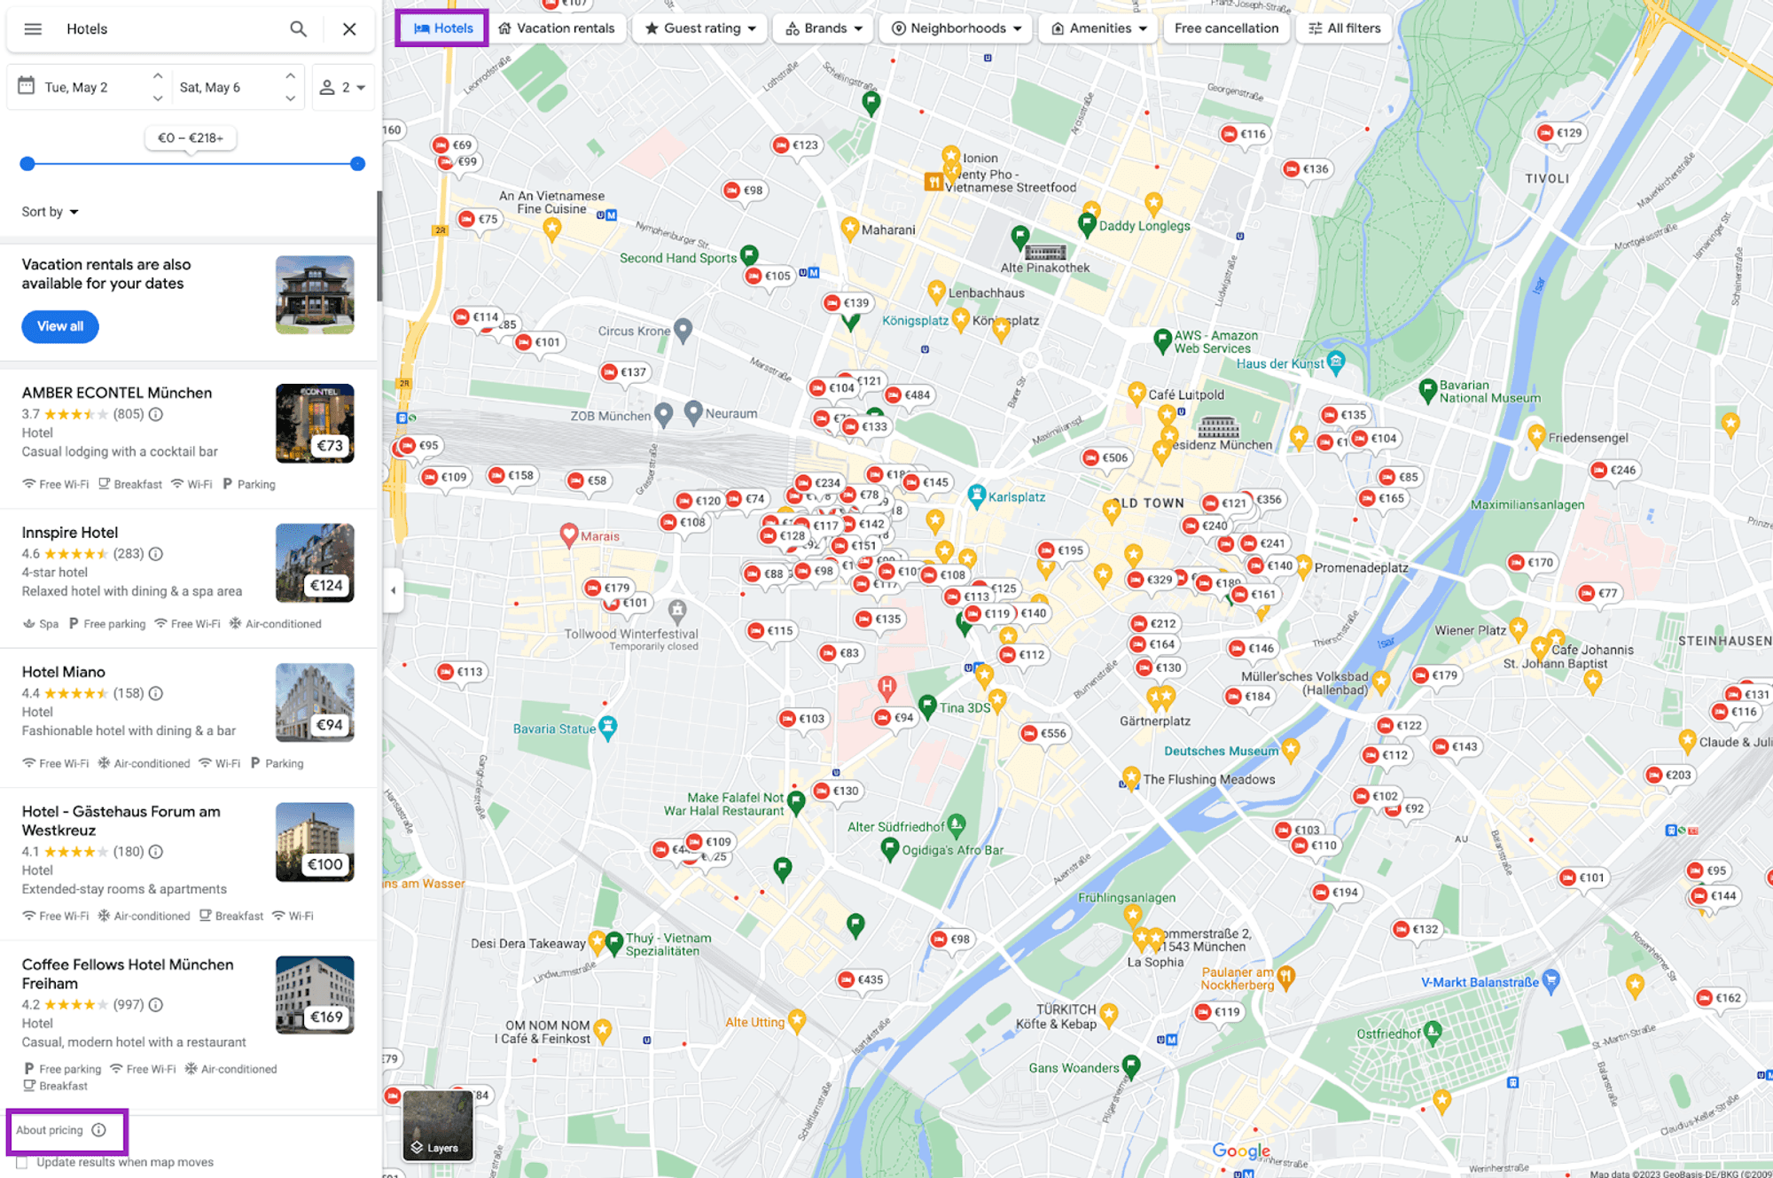Screen dimensions: 1773x1178
Task: Click the View all button
Action: coord(60,326)
